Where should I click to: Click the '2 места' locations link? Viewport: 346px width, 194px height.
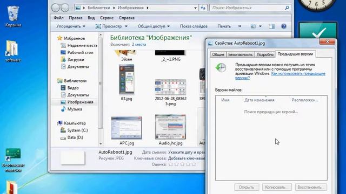click(x=139, y=44)
